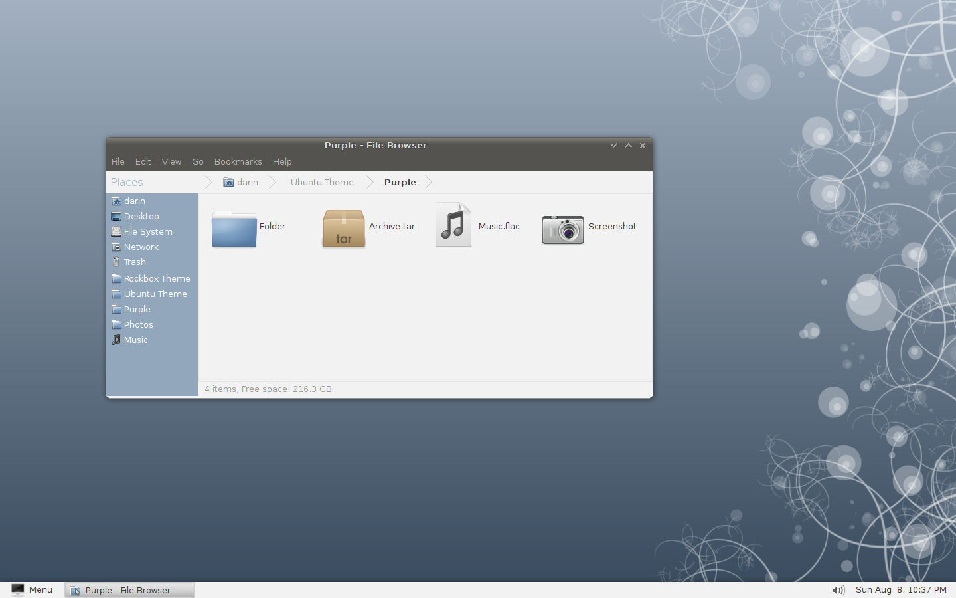The image size is (956, 598).
Task: Click the status bar free space text
Action: pos(268,389)
